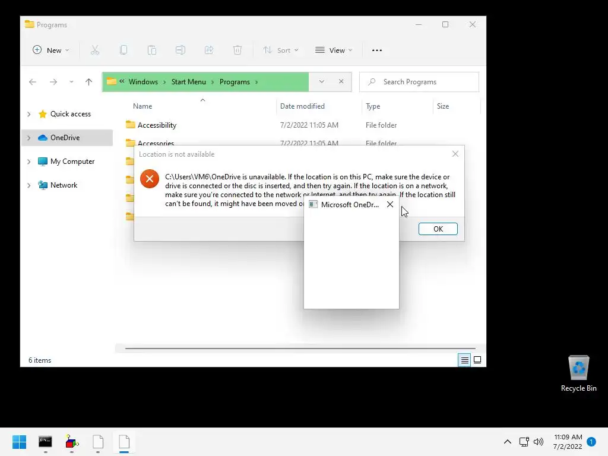Select Network in sidebar

(x=64, y=185)
